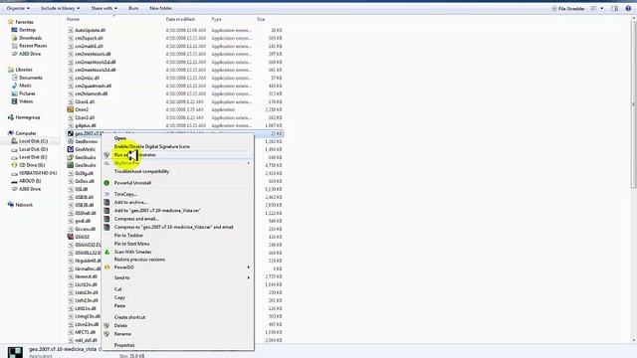
Task: Choose Scan With Smadav
Action: 132,252
